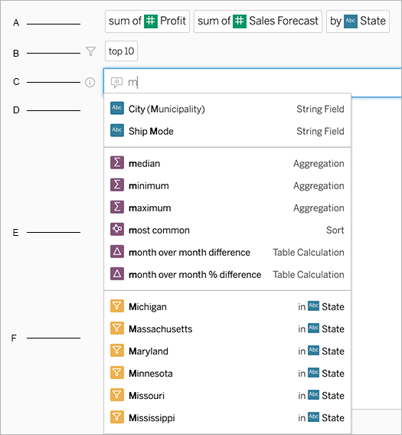Click the info circle icon beside the search box
Viewport: 402px width, 435px height.
pyautogui.click(x=90, y=83)
